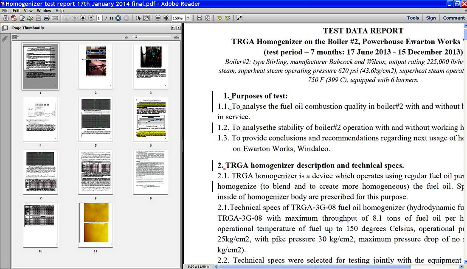Screen dimensions: 467x269
Task: Select page 1 thumbnail
Action: coord(40,66)
